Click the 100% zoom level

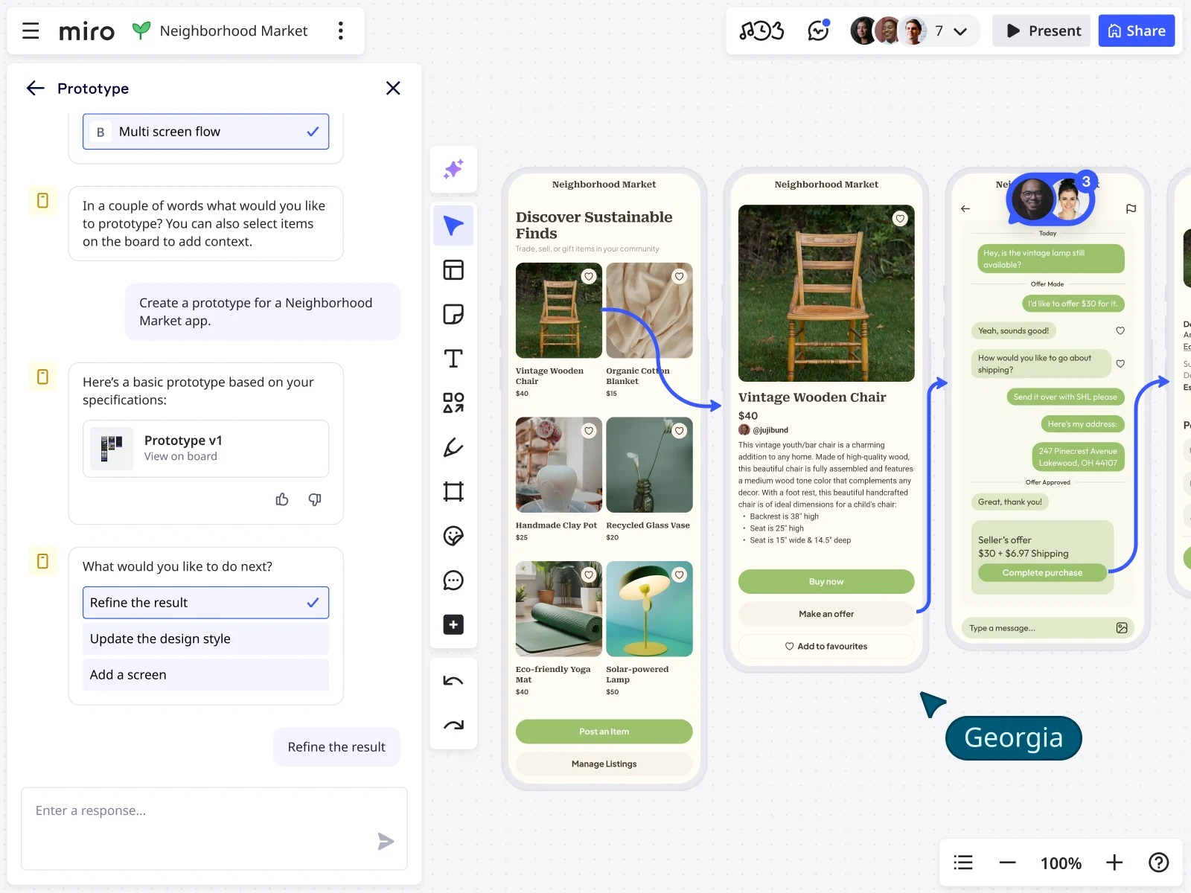pyautogui.click(x=1061, y=863)
